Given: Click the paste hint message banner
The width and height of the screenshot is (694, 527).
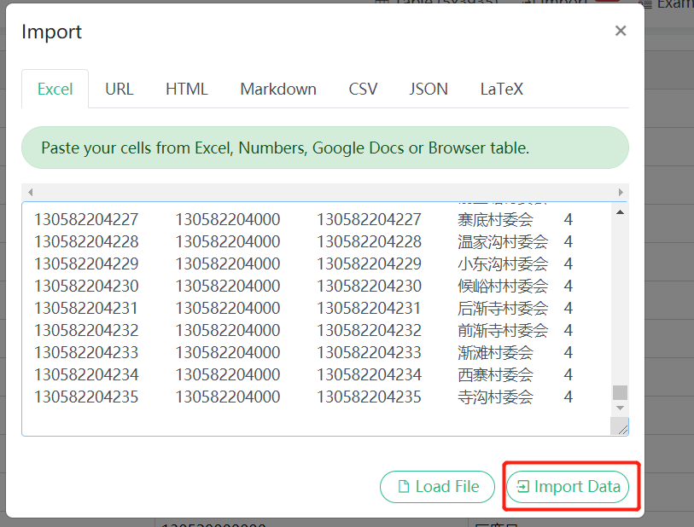Looking at the screenshot, I should point(325,148).
